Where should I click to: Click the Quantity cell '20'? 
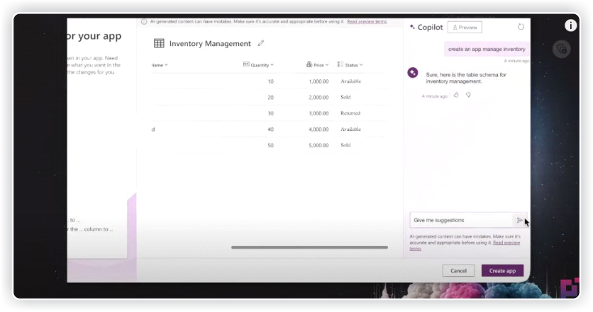click(x=271, y=98)
